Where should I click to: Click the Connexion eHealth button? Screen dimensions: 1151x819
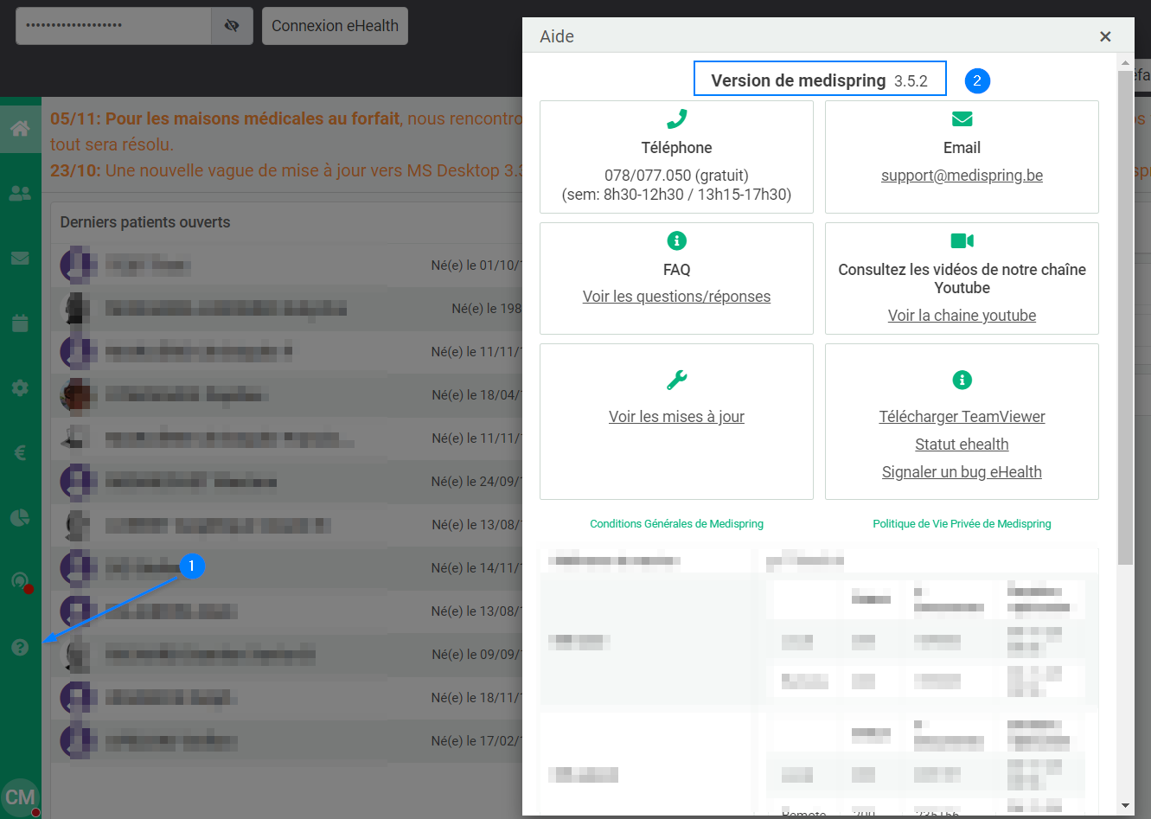click(335, 26)
